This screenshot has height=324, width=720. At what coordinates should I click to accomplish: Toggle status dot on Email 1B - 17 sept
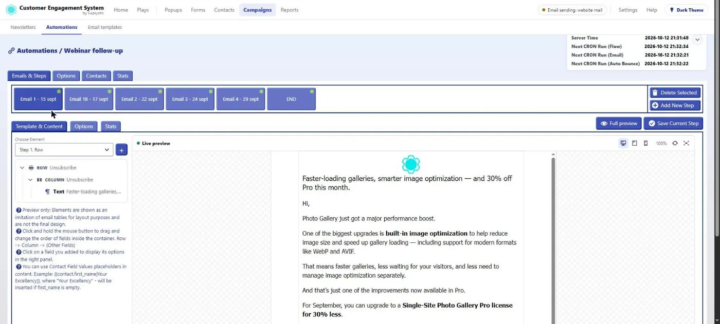tap(110, 91)
